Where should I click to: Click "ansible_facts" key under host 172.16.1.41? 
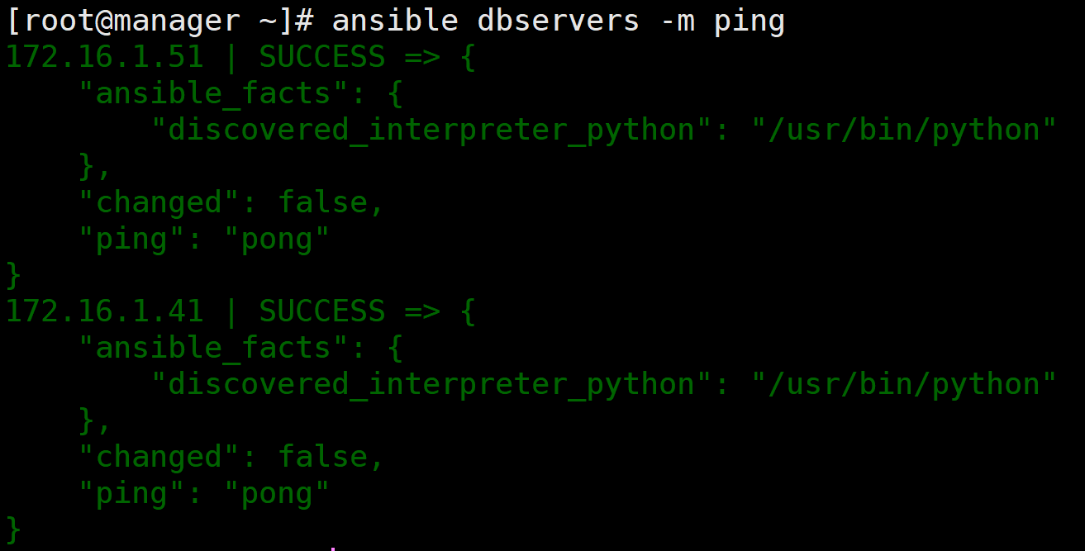click(214, 348)
